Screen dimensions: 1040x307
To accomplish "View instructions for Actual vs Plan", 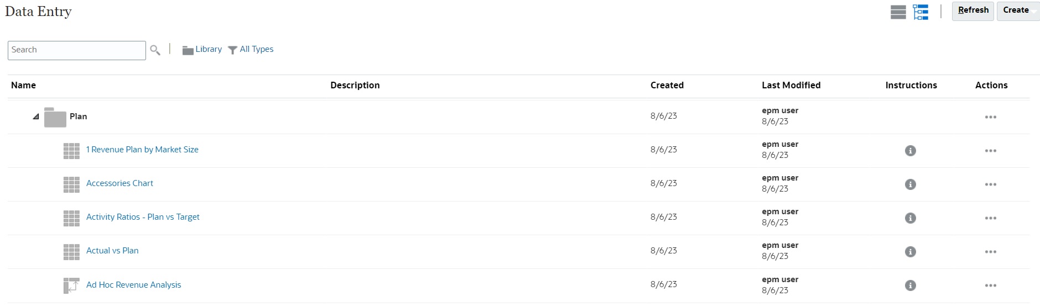I will (911, 252).
